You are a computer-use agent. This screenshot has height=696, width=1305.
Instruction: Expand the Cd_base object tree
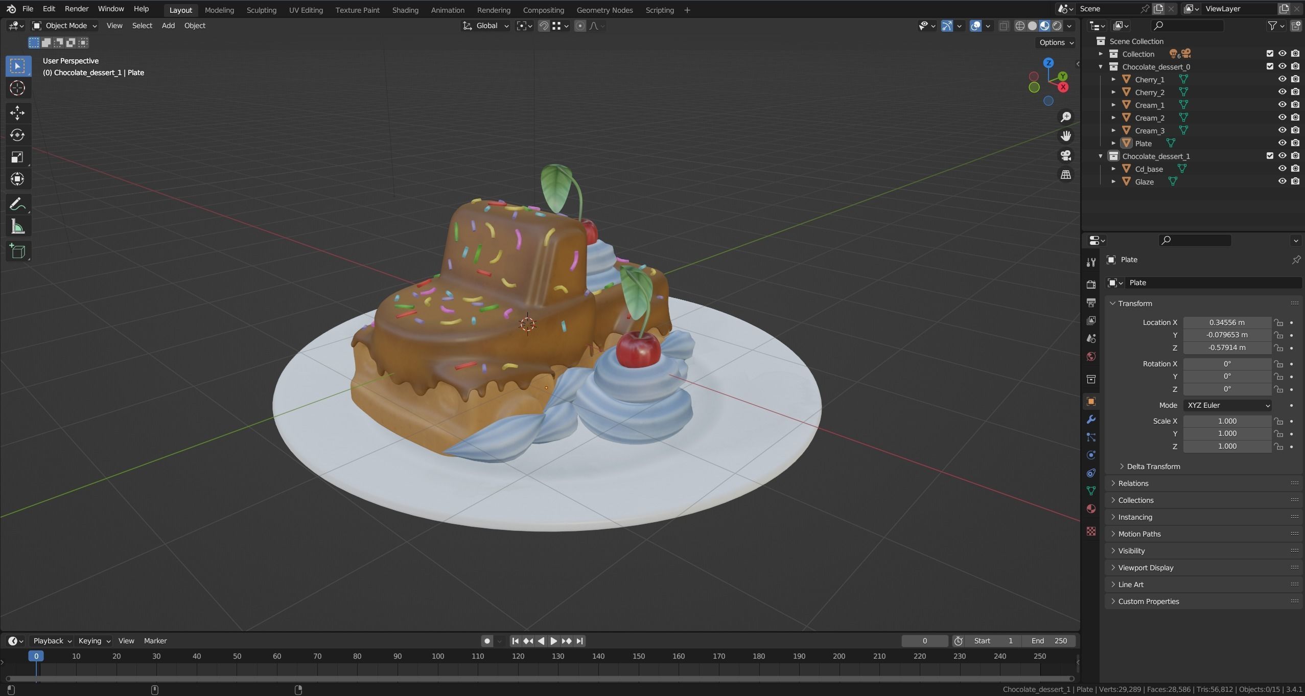coord(1113,169)
